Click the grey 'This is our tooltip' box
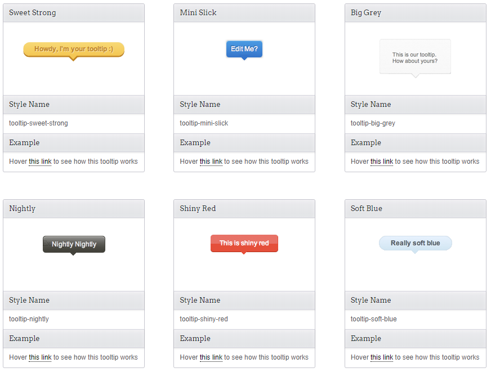491x372 pixels. coord(415,57)
